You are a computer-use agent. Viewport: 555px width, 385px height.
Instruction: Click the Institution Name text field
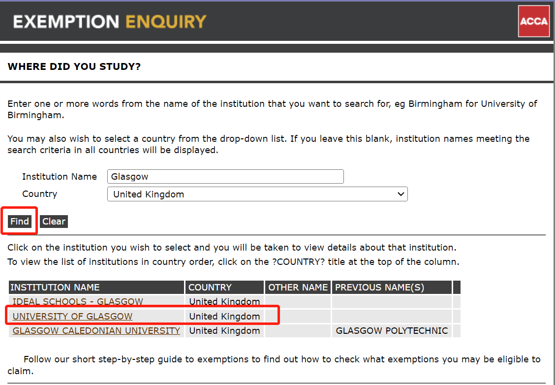point(225,177)
